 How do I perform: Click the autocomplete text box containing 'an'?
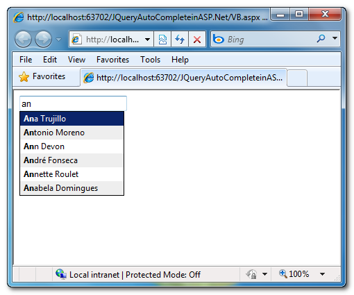click(73, 103)
